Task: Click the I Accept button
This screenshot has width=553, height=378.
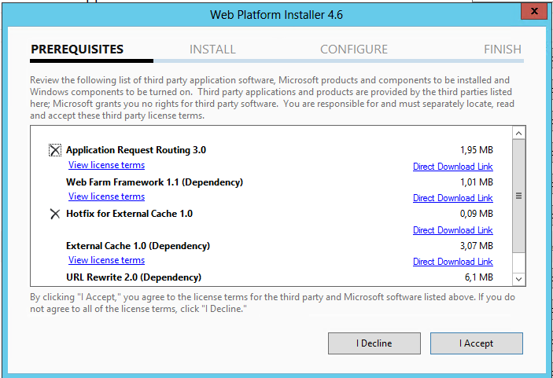Action: click(477, 343)
